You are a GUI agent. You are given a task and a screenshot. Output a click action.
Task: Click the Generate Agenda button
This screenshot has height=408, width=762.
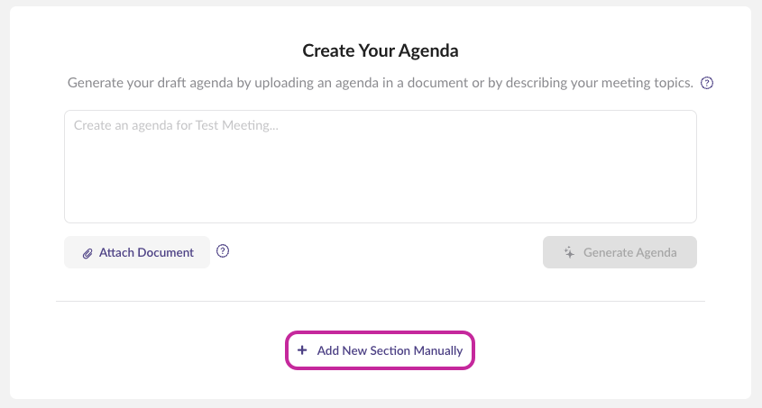(x=620, y=252)
